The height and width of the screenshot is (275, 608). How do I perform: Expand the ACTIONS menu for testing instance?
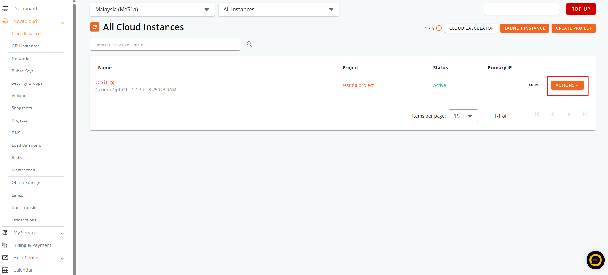[x=567, y=85]
